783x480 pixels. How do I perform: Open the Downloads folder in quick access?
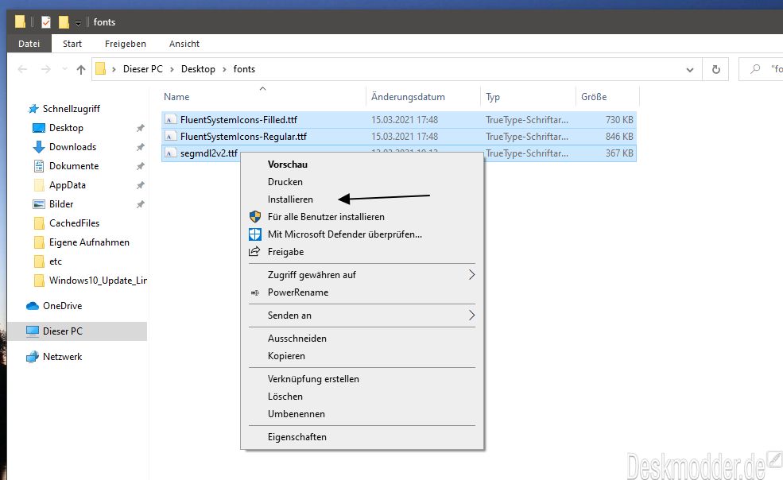tap(72, 147)
